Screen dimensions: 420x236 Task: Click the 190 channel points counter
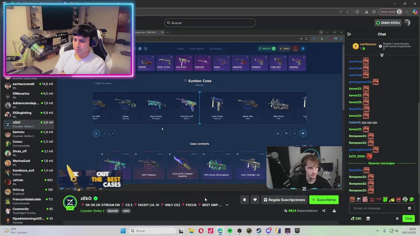click(x=356, y=219)
